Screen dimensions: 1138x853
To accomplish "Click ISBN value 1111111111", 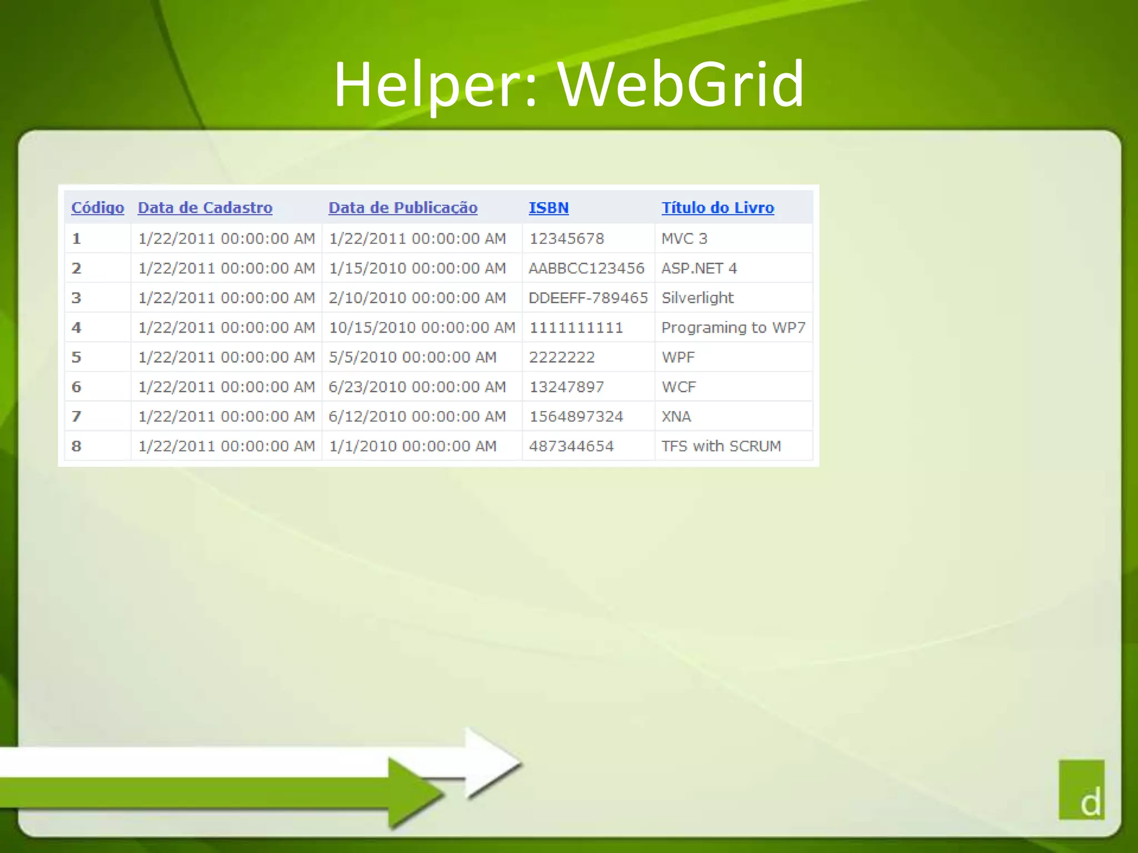I will [x=576, y=328].
